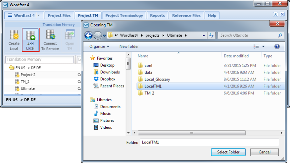Switch to Project TM tab
This screenshot has width=290, height=163.
pos(88,16)
